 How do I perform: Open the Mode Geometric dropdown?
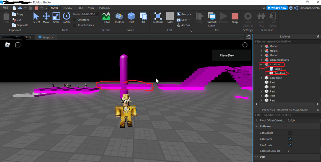pyautogui.click(x=90, y=14)
